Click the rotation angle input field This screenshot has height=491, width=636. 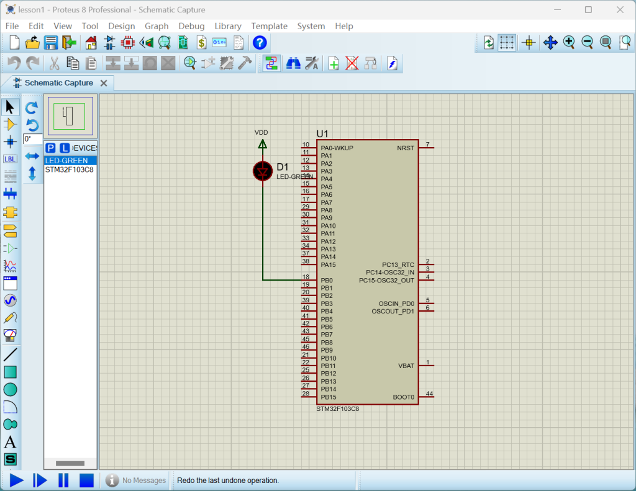point(32,139)
